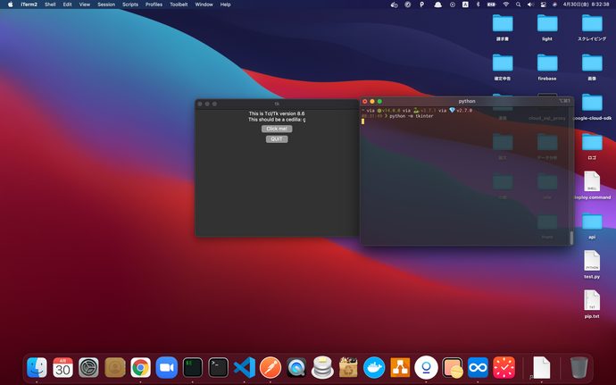Image resolution: width=616 pixels, height=385 pixels.
Task: Open Postman from the Dock
Action: 271,367
